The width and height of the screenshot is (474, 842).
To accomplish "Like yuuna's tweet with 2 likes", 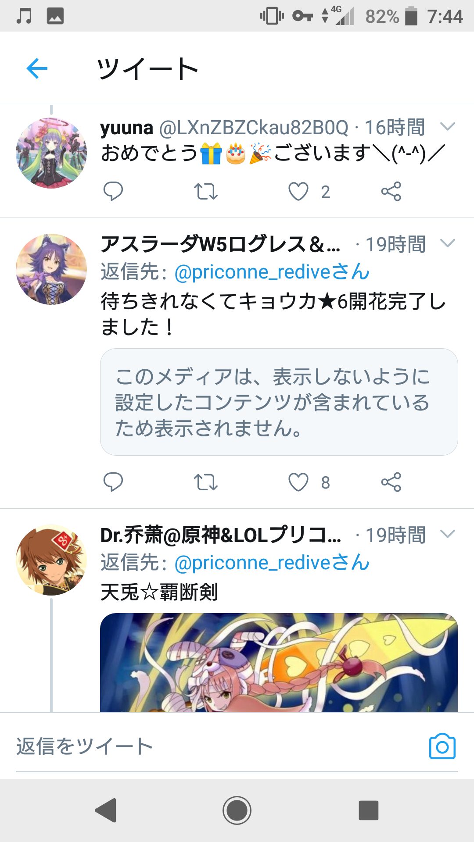I will [x=298, y=191].
